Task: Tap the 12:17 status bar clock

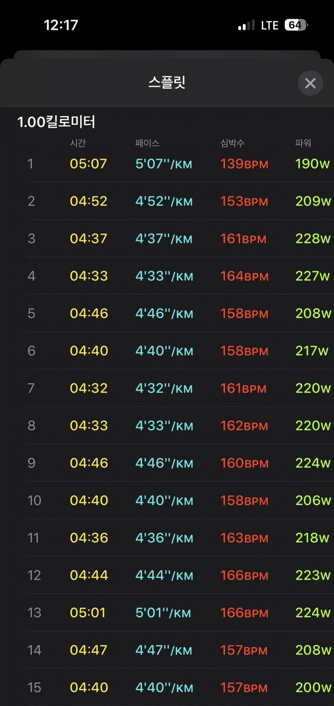Action: click(61, 25)
